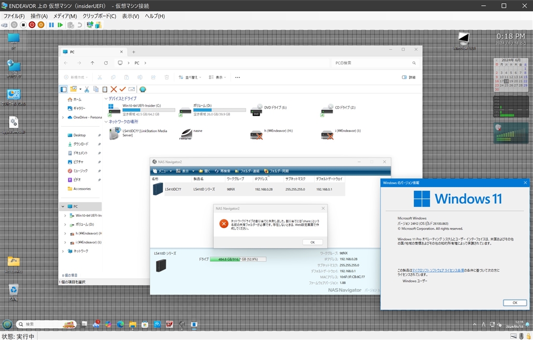Click the Checkpoint icon in VM toolbar
This screenshot has height=340, width=533.
point(71,25)
